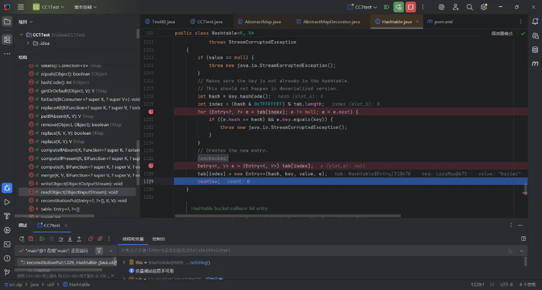Step over in debug toolbar

pos(61,239)
